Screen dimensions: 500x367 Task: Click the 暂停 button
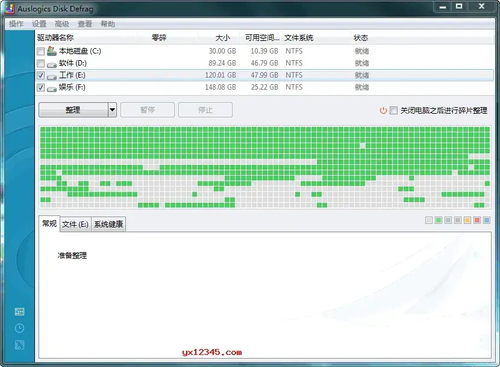click(x=148, y=110)
